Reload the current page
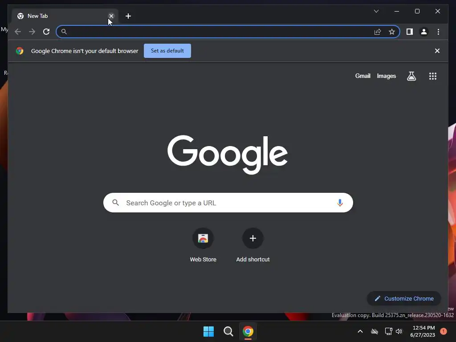This screenshot has height=342, width=456. tap(46, 32)
